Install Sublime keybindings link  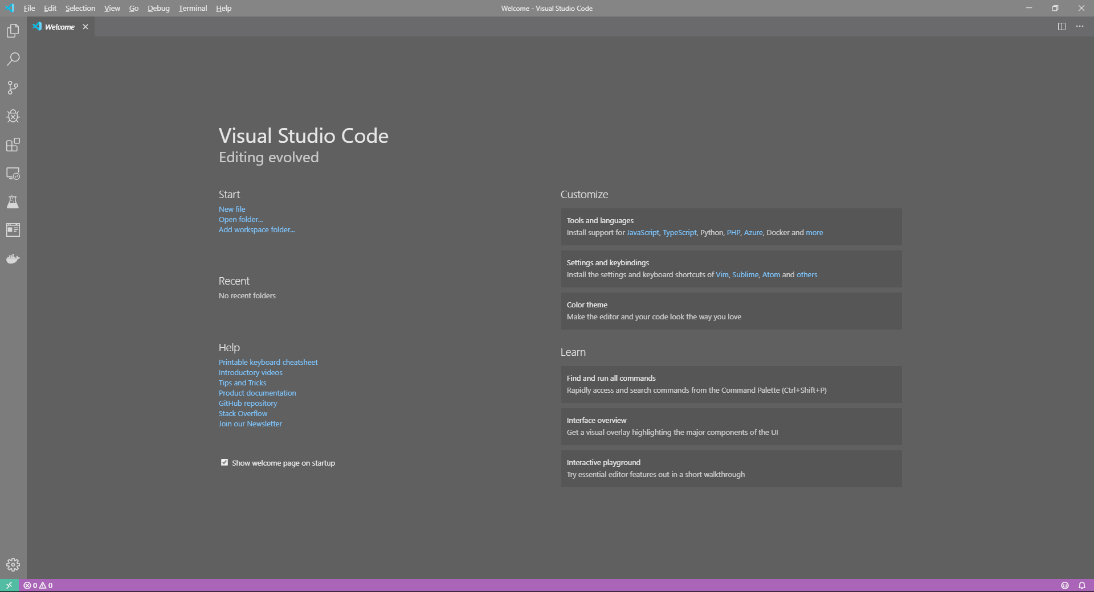click(x=745, y=274)
